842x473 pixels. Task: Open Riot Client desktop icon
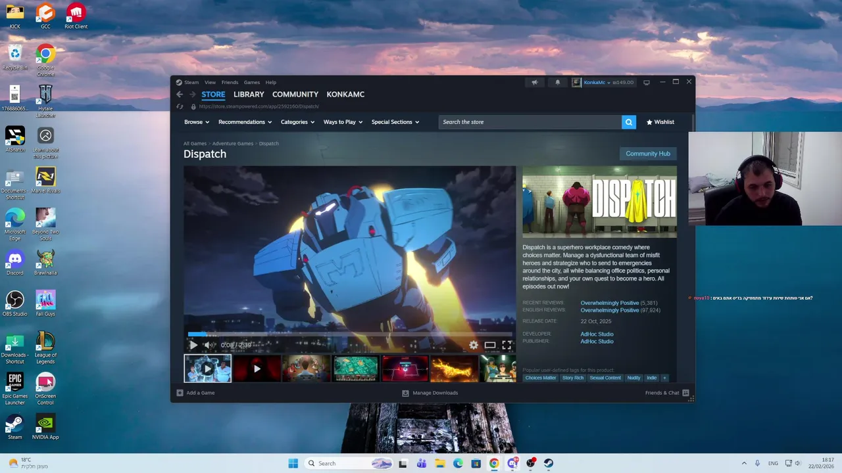pos(76,16)
